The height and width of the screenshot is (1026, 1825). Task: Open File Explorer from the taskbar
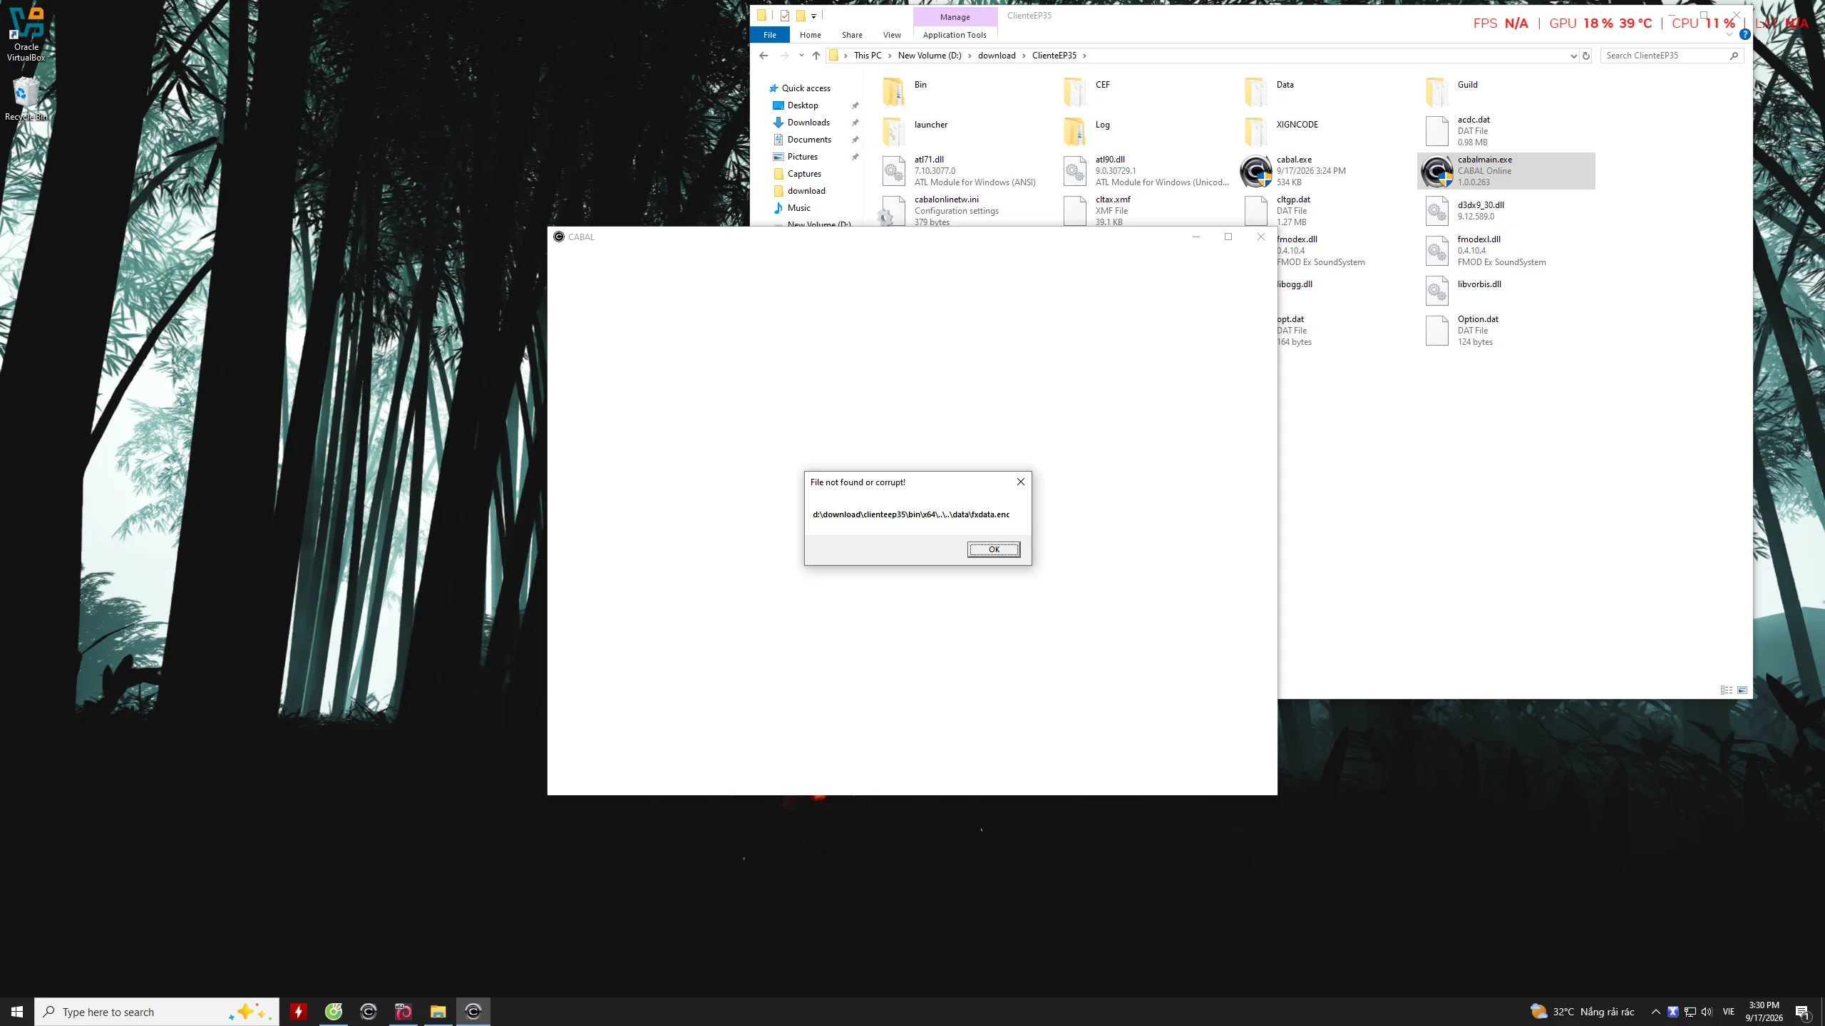(438, 1012)
